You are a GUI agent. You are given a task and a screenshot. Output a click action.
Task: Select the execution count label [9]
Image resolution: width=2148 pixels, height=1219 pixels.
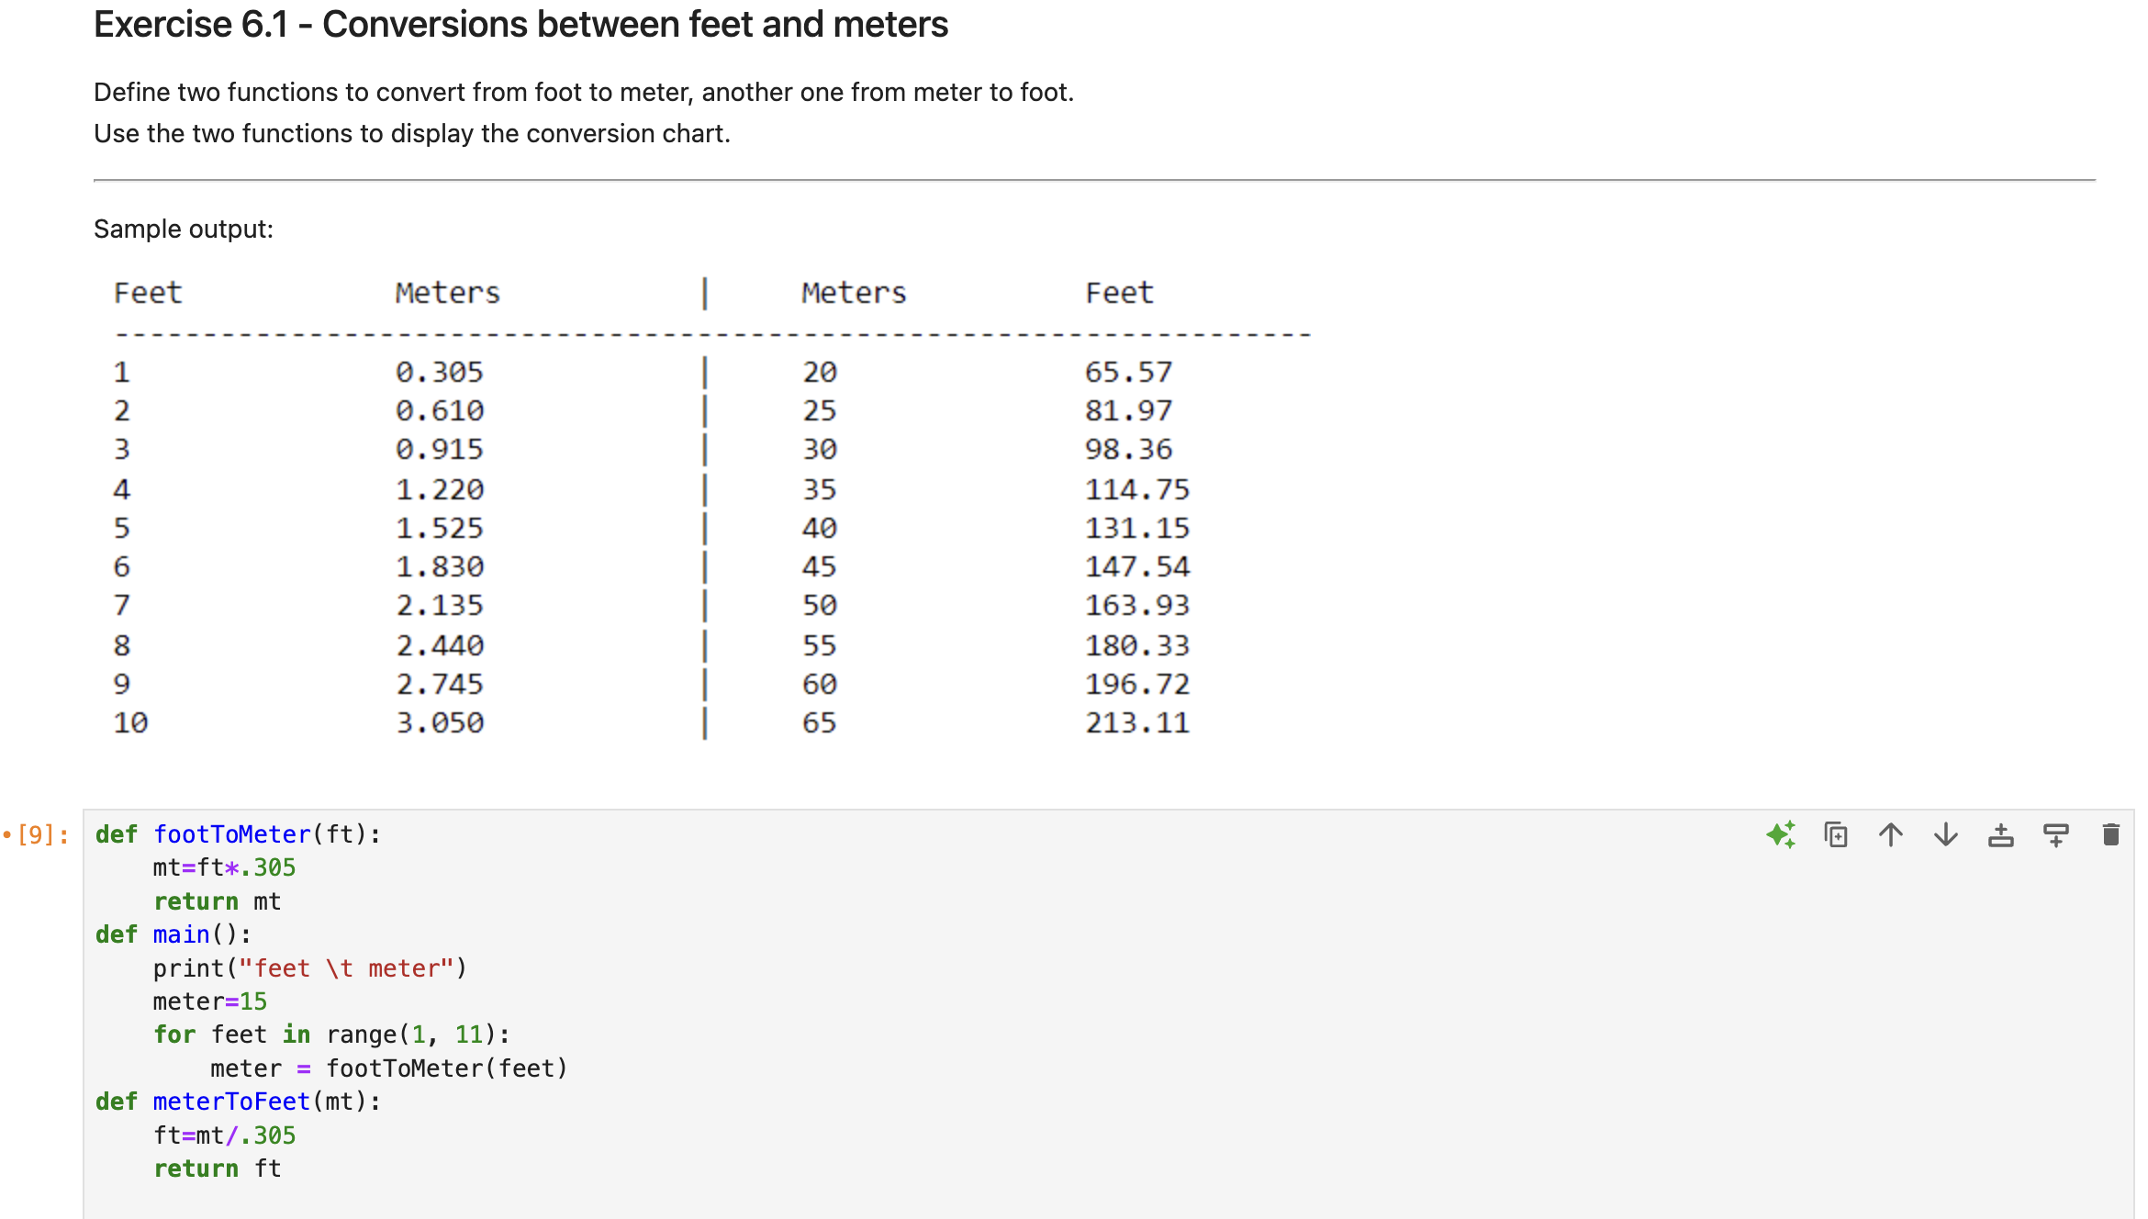[x=39, y=833]
